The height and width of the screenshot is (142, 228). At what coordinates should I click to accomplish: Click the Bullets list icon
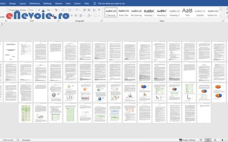[x=64, y=10]
